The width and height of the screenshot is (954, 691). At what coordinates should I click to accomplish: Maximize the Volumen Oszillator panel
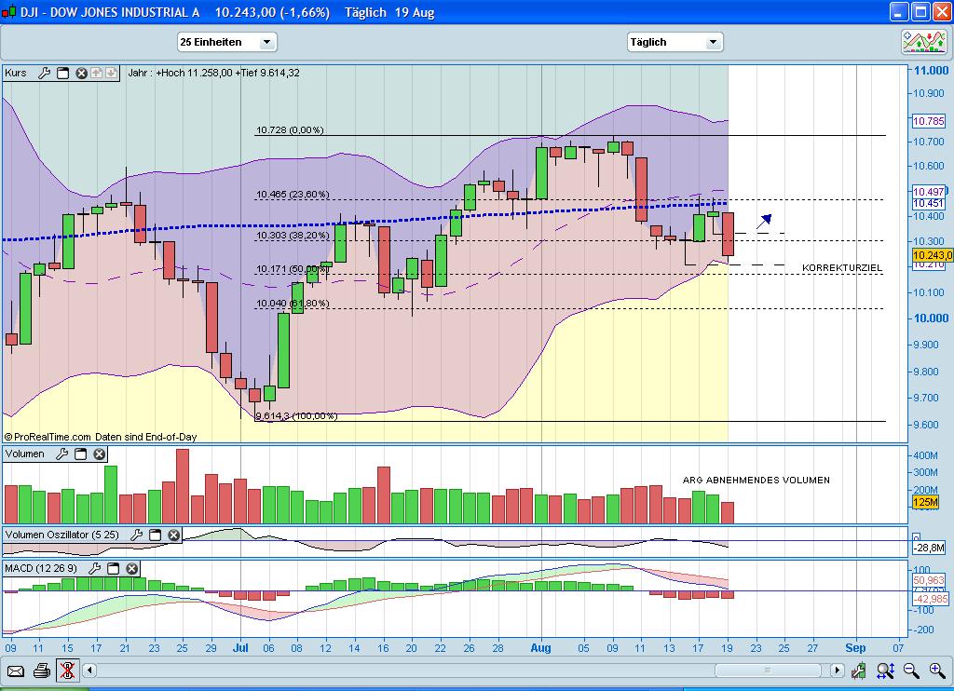tap(156, 535)
